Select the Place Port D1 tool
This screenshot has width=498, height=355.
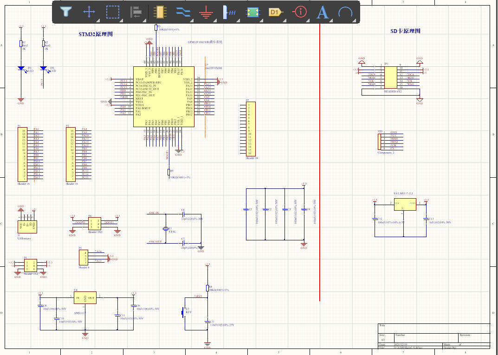click(276, 13)
